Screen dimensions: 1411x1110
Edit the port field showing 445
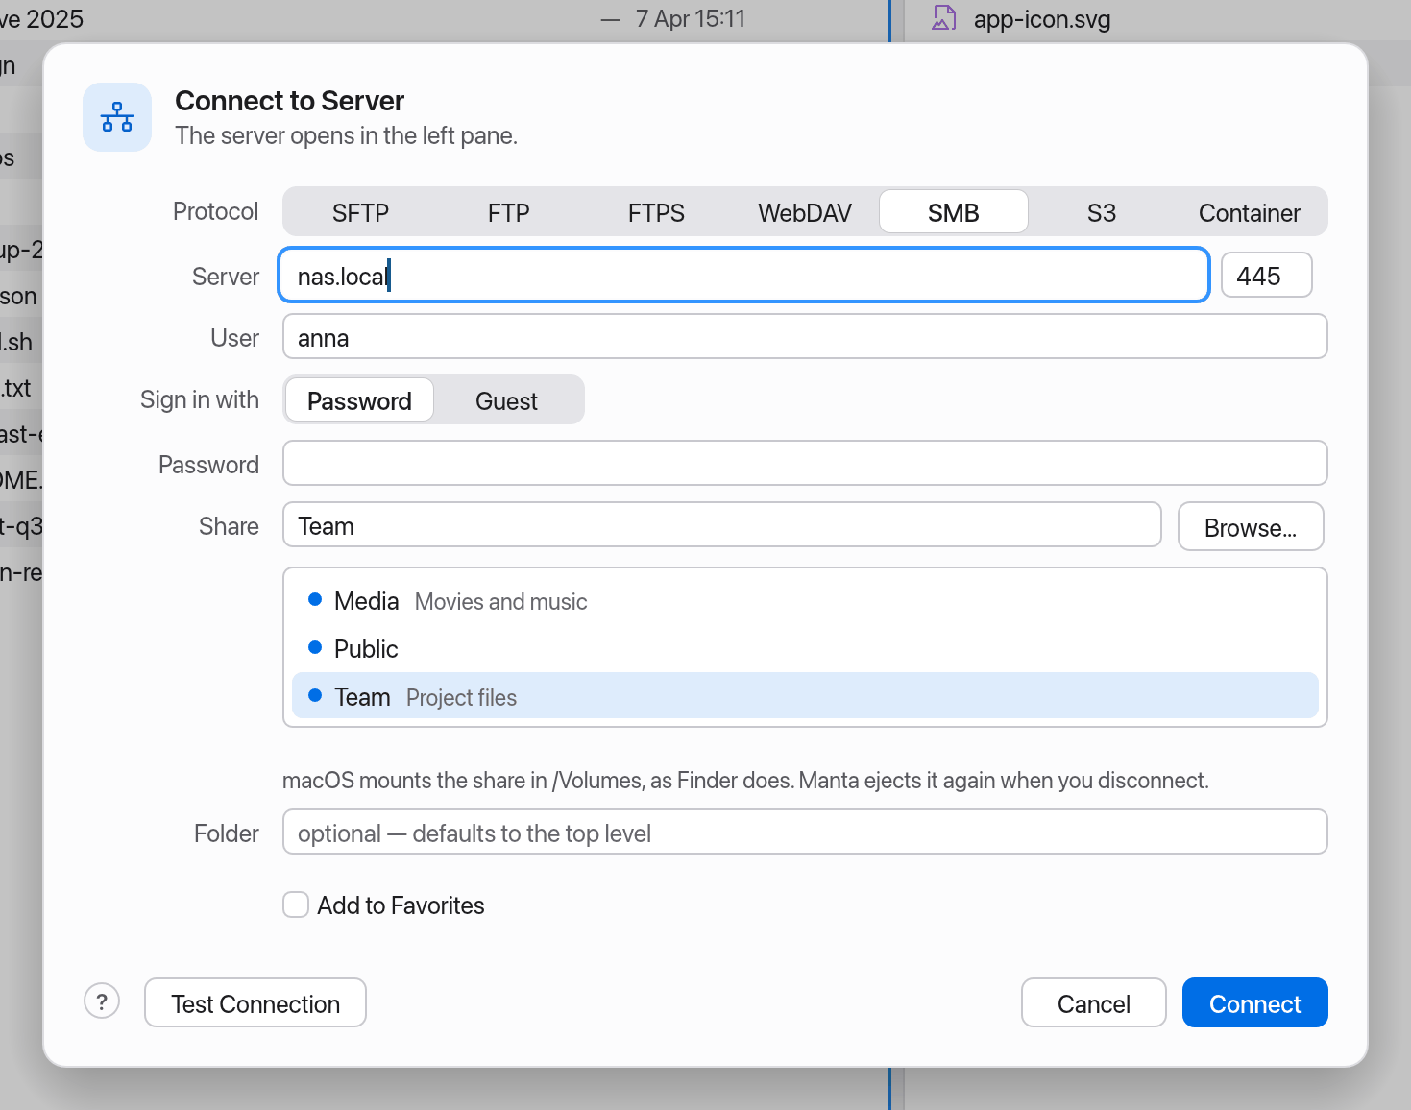1266,276
